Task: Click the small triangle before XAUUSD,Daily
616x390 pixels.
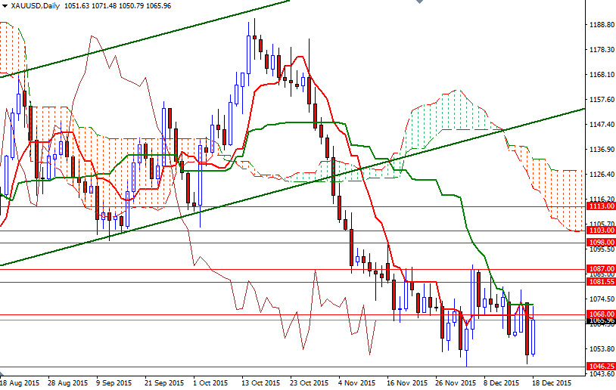Action: tap(5, 5)
